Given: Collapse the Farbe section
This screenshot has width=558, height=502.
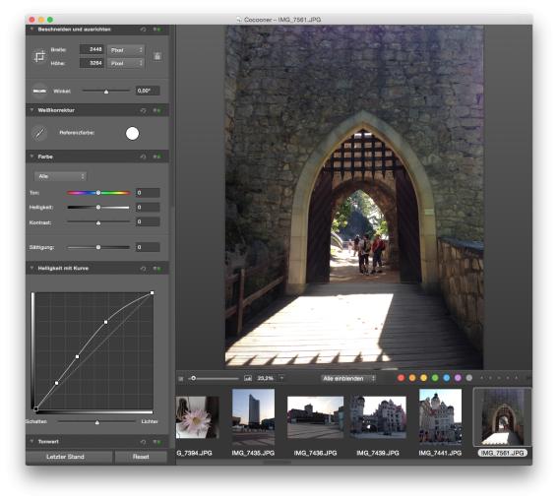Looking at the screenshot, I should (x=31, y=157).
